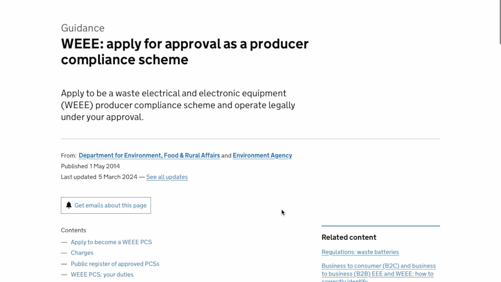Go to the Charges contents section
The image size is (501, 282).
(x=82, y=253)
